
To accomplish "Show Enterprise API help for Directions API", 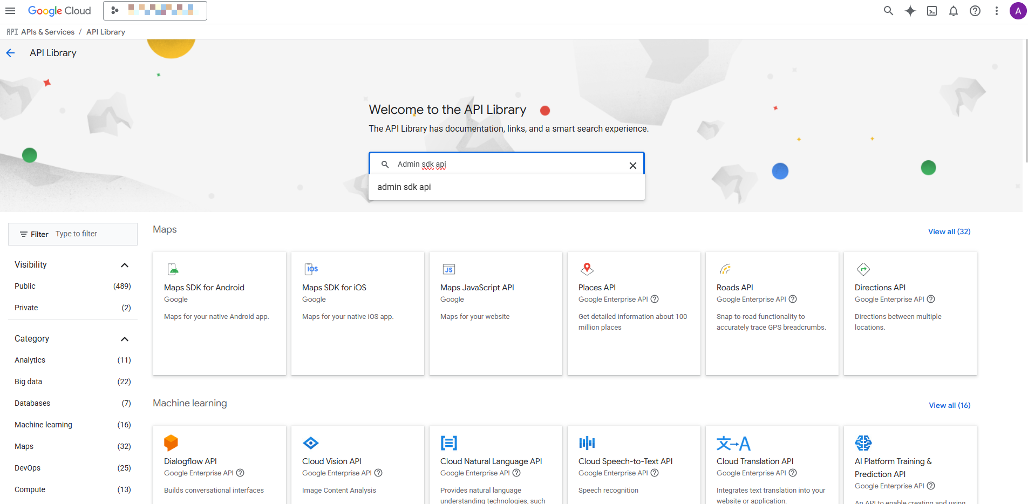I will tap(931, 299).
